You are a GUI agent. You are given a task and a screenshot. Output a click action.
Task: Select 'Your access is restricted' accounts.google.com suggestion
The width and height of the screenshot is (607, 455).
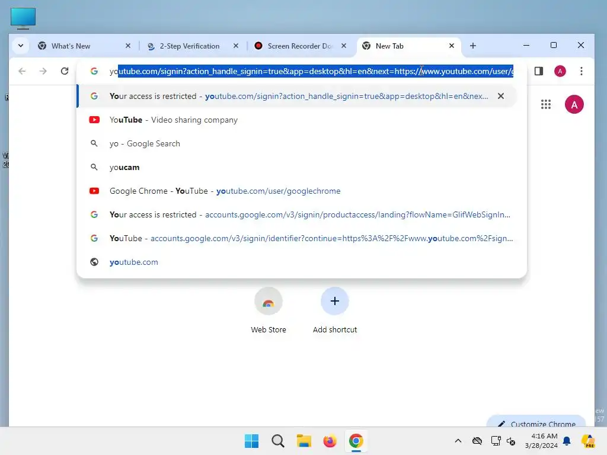[x=297, y=214]
